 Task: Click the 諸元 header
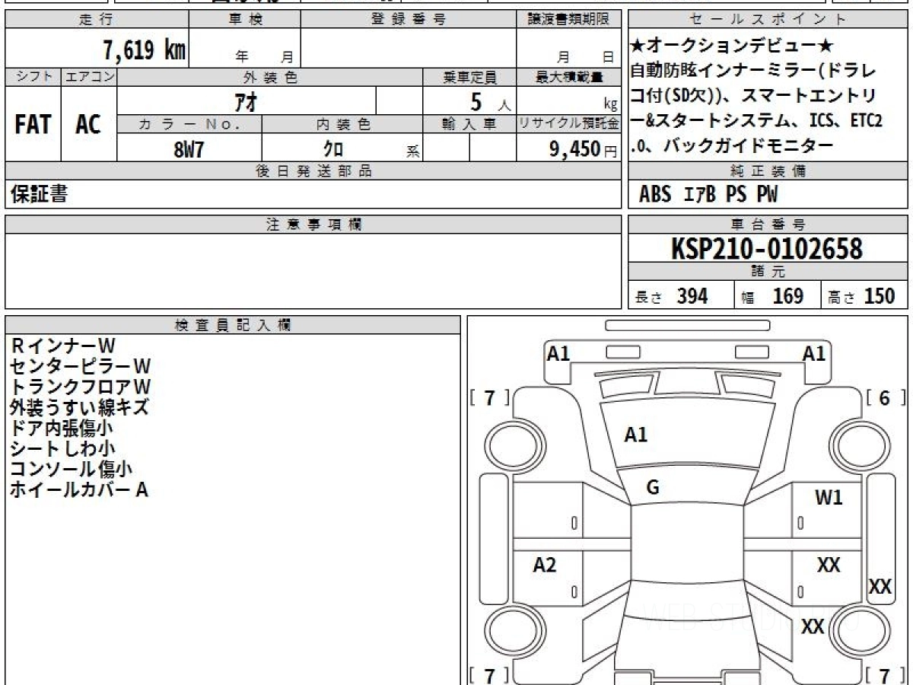coord(768,272)
